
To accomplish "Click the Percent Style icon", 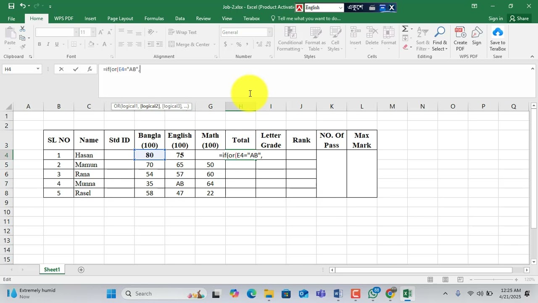I will pos(239,44).
